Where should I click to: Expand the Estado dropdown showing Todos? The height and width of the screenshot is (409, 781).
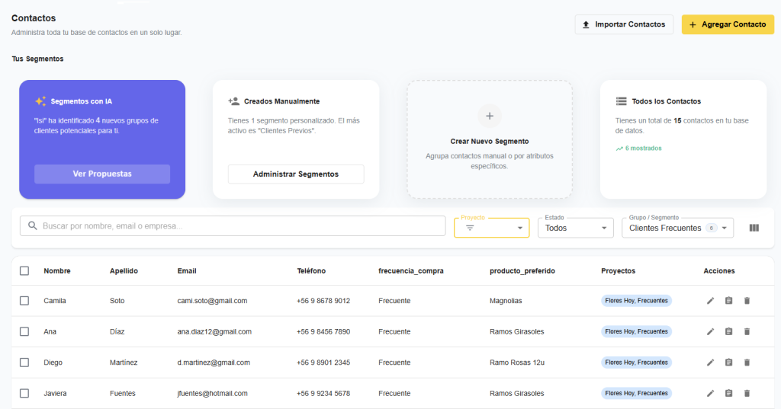pyautogui.click(x=575, y=228)
